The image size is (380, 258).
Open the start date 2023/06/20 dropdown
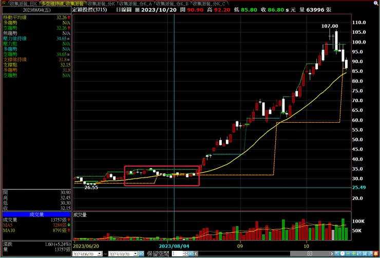point(100,254)
